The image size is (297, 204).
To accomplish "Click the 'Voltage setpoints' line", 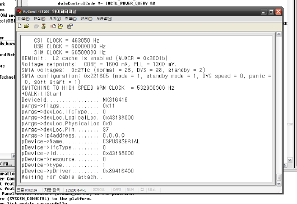I will pyautogui.click(x=99, y=64).
